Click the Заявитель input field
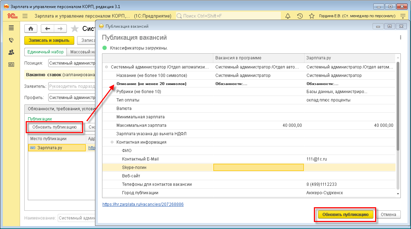This screenshot has width=411, height=229. (72, 86)
